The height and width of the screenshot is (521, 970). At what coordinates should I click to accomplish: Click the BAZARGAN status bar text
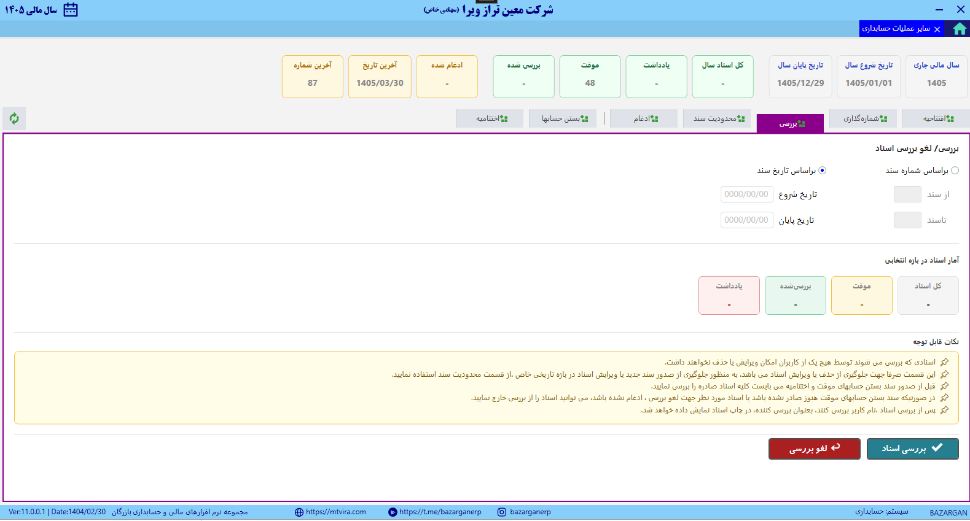(948, 512)
